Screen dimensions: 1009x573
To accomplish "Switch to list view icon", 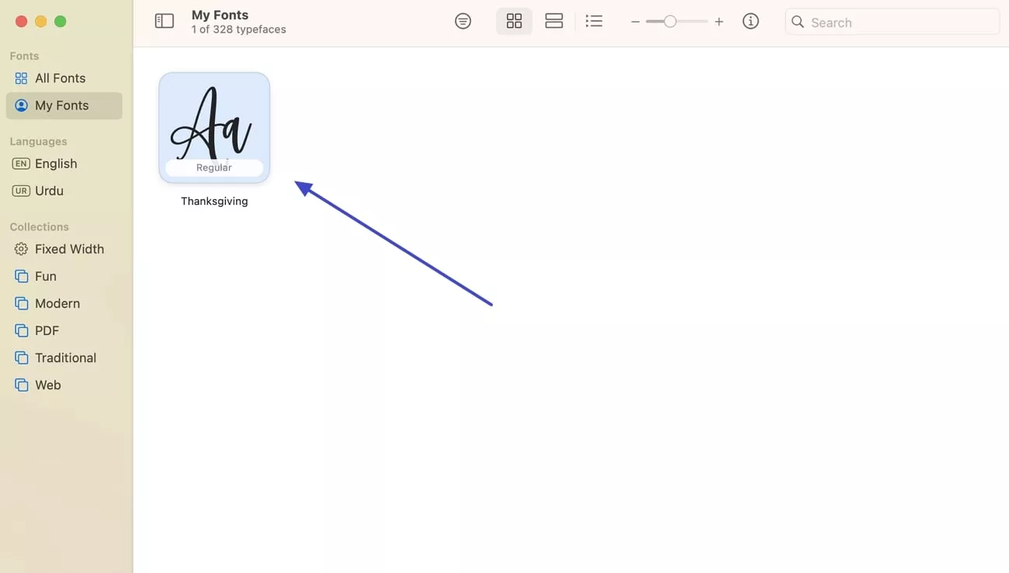I will [x=594, y=21].
